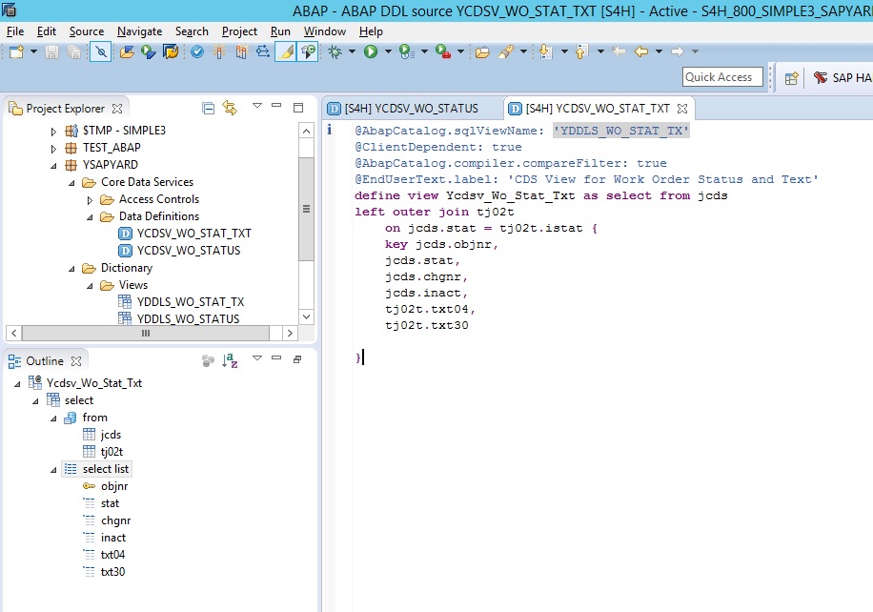Expand the TEST_ABAP package
Image resolution: width=873 pixels, height=612 pixels.
tap(53, 149)
